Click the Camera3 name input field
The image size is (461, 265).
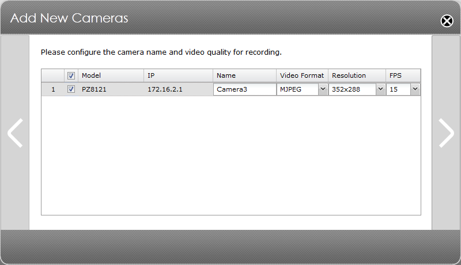(244, 89)
